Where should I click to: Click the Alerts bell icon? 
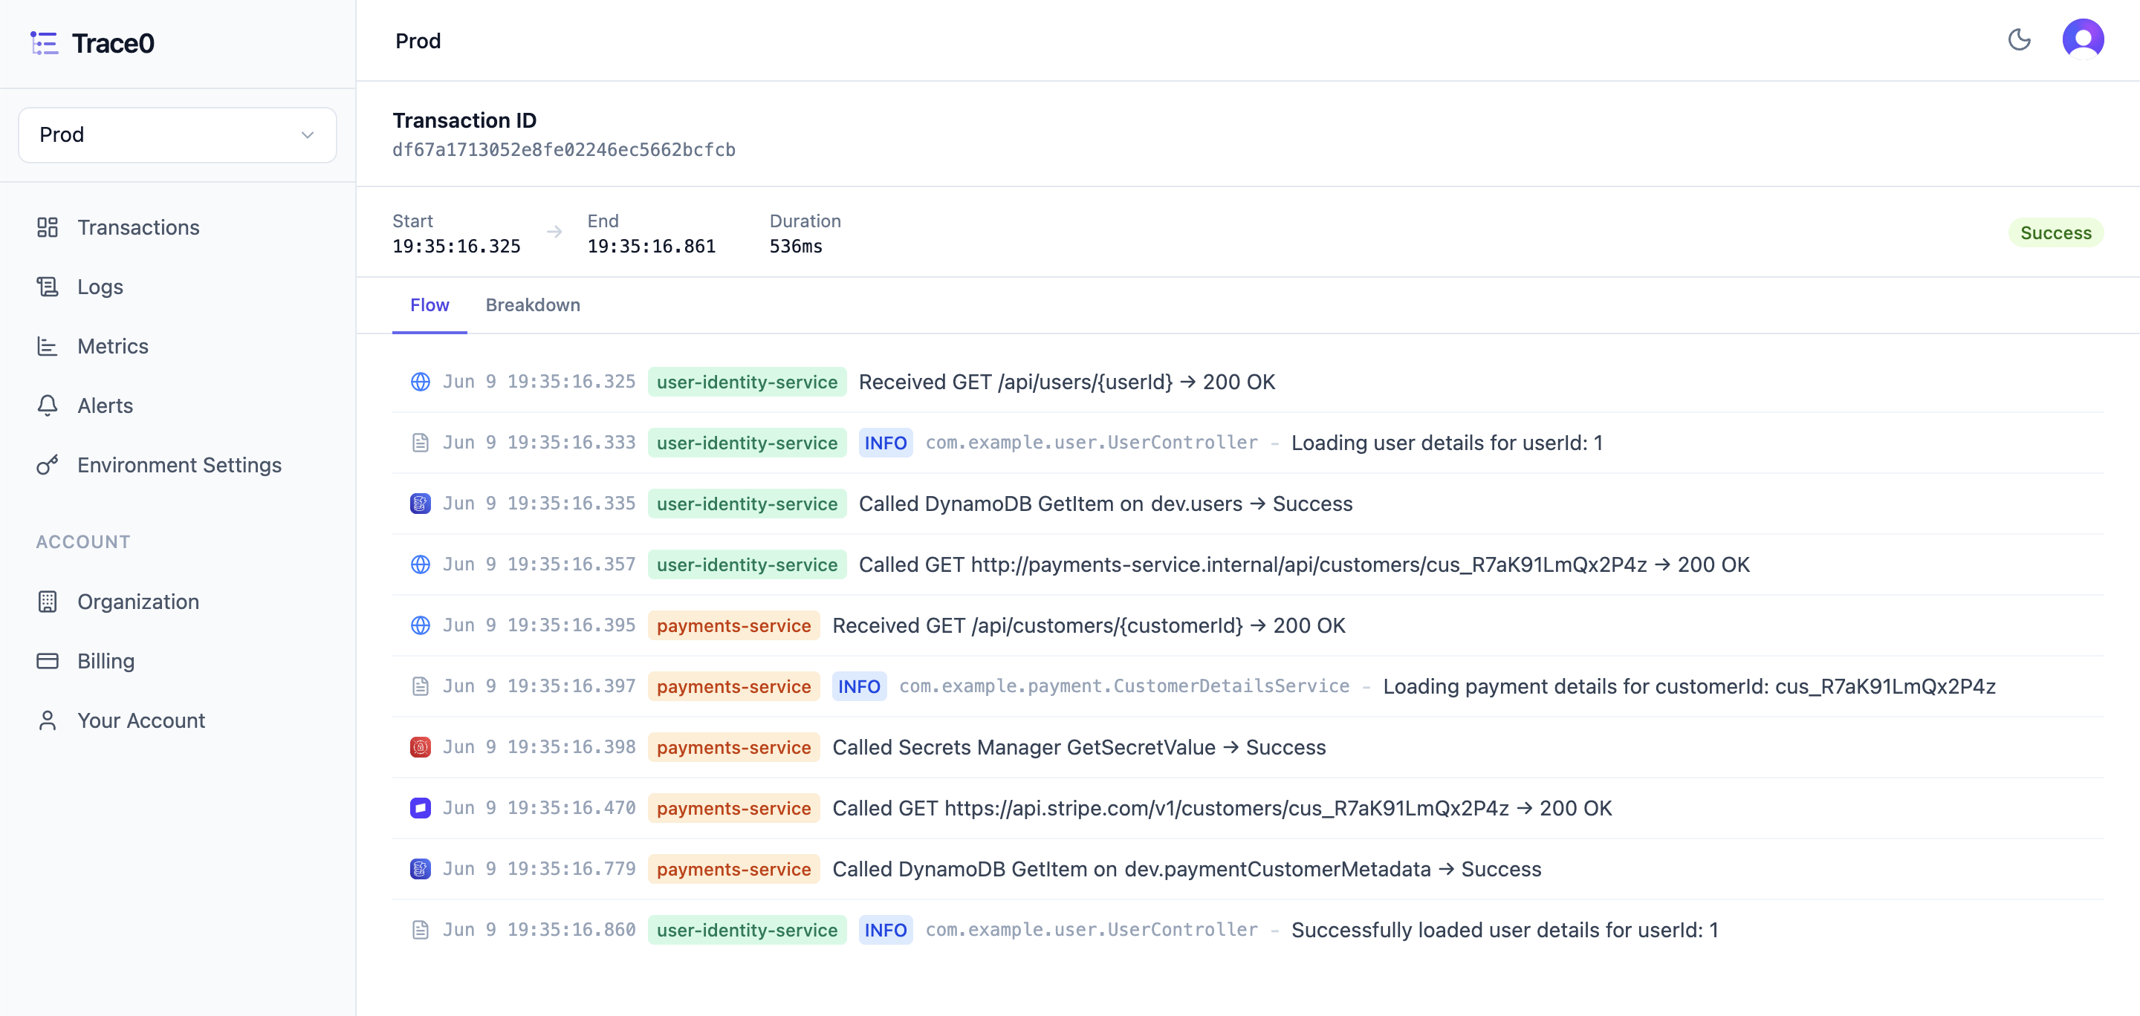point(48,405)
